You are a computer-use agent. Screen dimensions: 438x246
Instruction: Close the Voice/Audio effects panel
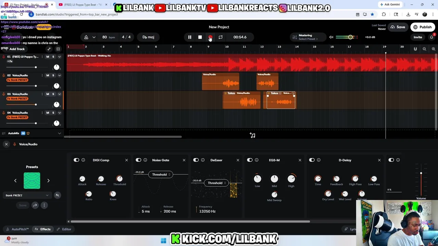[6, 144]
